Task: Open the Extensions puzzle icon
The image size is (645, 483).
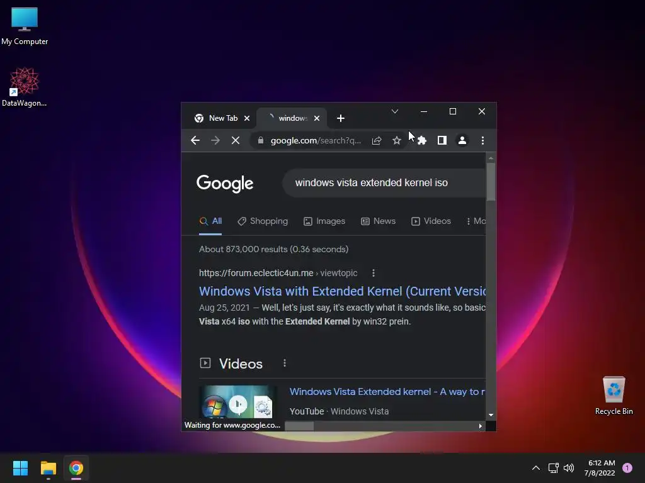Action: click(421, 140)
